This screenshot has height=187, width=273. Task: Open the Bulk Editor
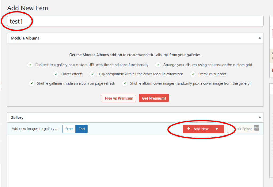243,129
